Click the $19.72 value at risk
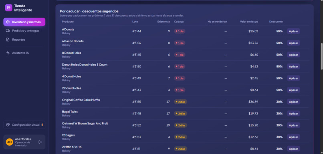This screenshot has width=323, height=154. click(x=253, y=113)
